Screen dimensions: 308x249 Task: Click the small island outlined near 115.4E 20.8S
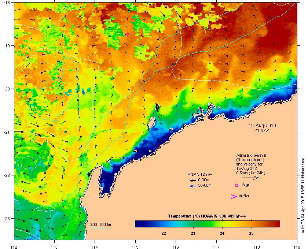[x=151, y=122]
